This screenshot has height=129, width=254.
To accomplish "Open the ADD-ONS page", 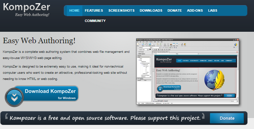I will [x=195, y=11].
